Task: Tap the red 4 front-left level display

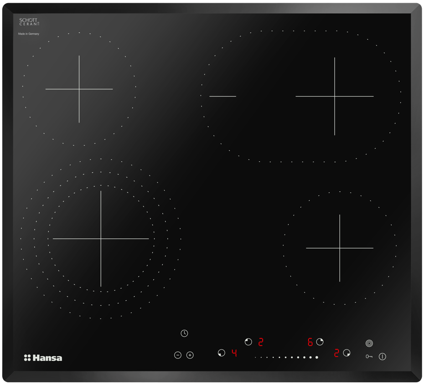Action: point(234,353)
